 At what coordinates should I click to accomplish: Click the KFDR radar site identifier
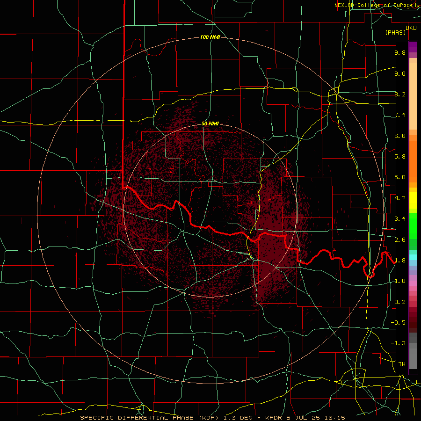point(273,418)
